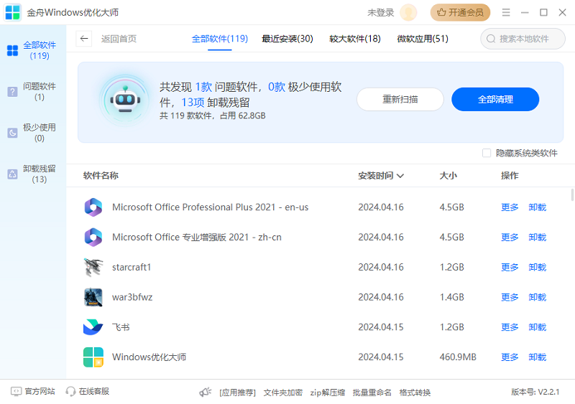This screenshot has width=575, height=404.
Task: Click the war3bfwz app icon
Action: click(93, 297)
